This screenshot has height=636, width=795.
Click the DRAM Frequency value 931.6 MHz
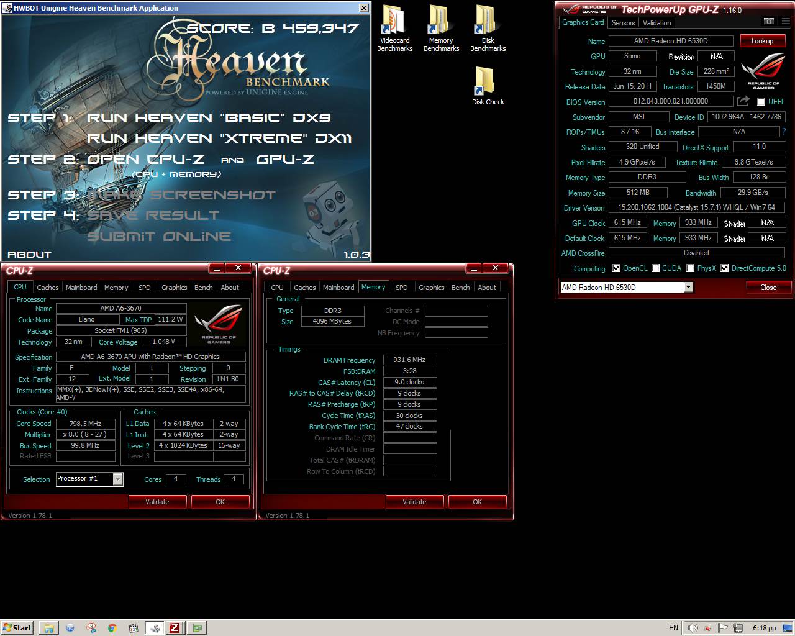[x=410, y=360]
